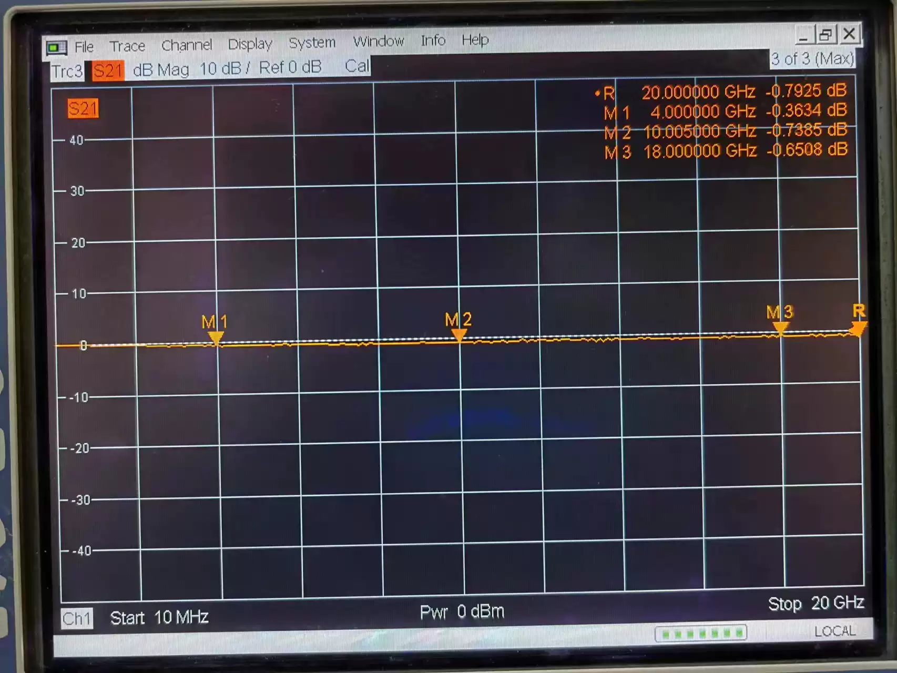The width and height of the screenshot is (897, 673).
Task: Click the M3 18.000000 GHz marker readout
Action: pyautogui.click(x=726, y=151)
